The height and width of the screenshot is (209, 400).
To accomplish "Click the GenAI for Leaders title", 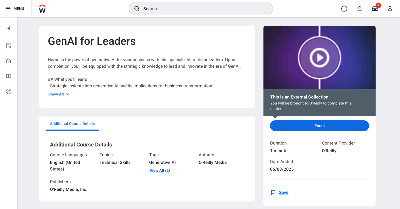I will click(92, 41).
